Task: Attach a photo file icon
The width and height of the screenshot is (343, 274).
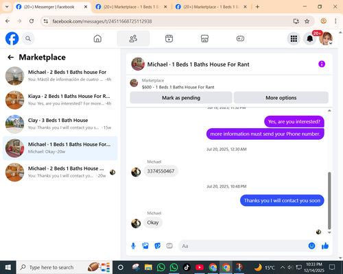Action: (x=145, y=246)
